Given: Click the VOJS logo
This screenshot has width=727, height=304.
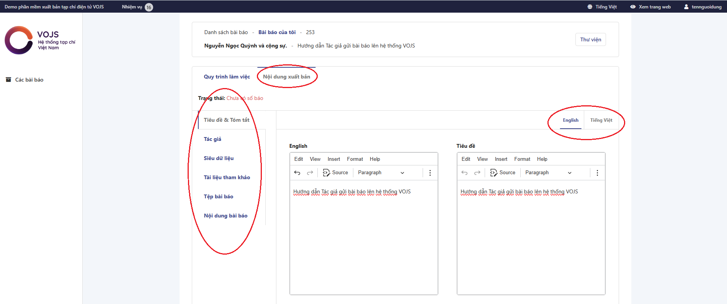Looking at the screenshot, I should click(x=40, y=40).
